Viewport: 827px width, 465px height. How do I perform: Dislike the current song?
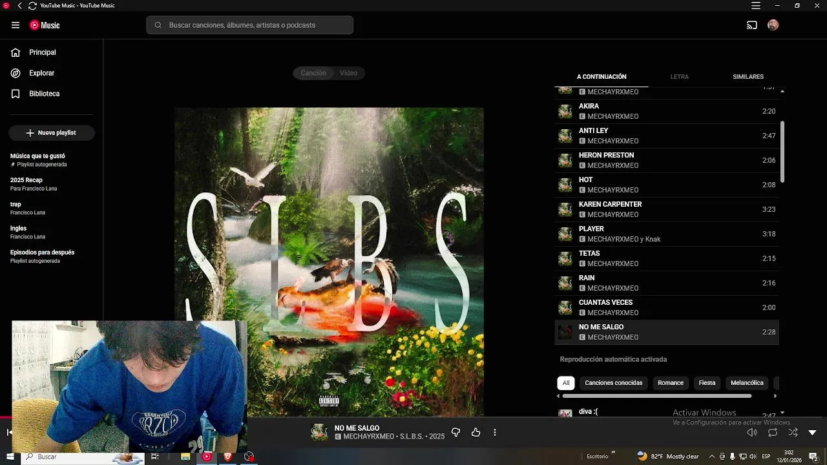pos(455,432)
